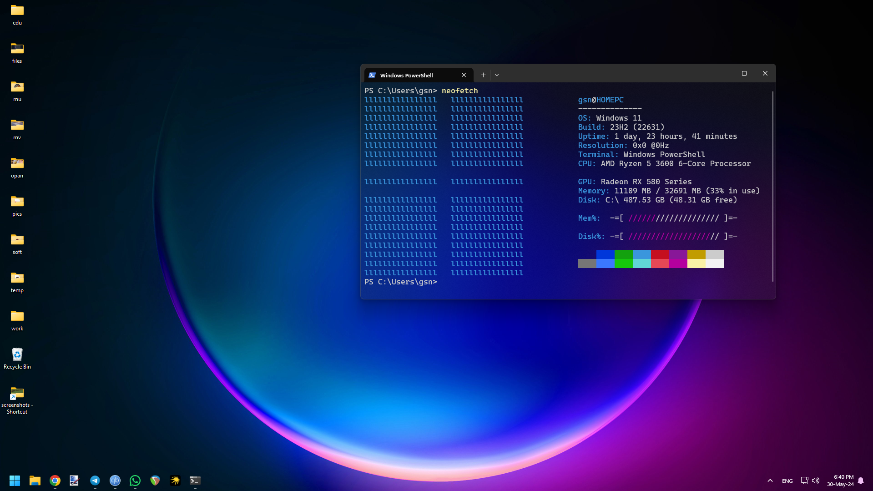Maximize the Windows Terminal window
The height and width of the screenshot is (491, 873).
click(x=744, y=73)
